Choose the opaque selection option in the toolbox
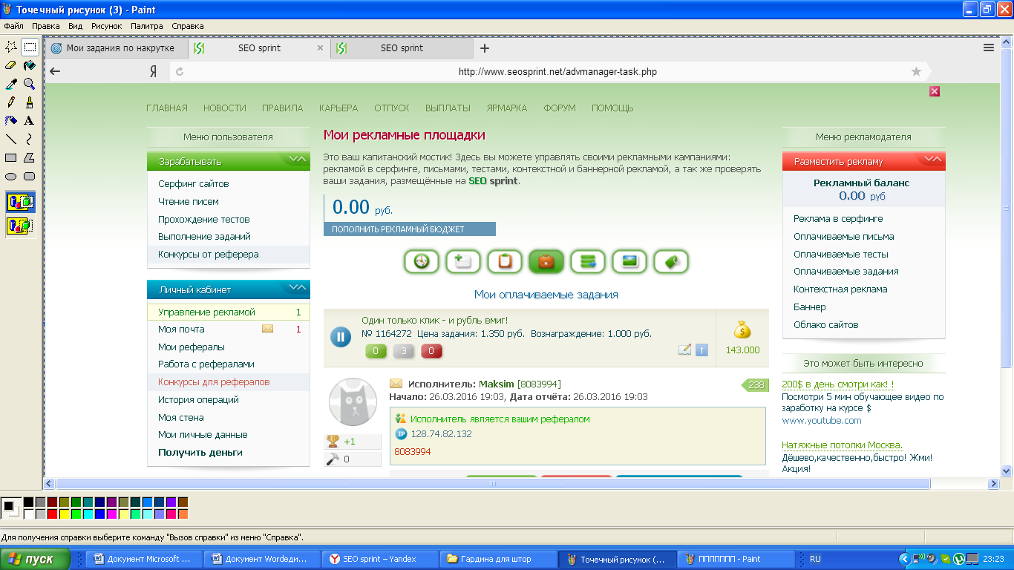Viewport: 1014px width, 570px height. (21, 202)
